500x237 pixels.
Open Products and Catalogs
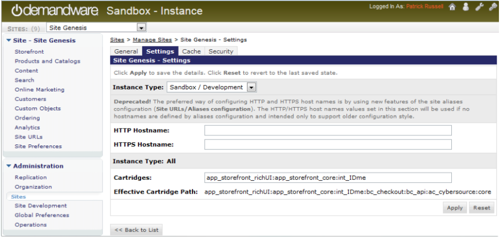(48, 61)
